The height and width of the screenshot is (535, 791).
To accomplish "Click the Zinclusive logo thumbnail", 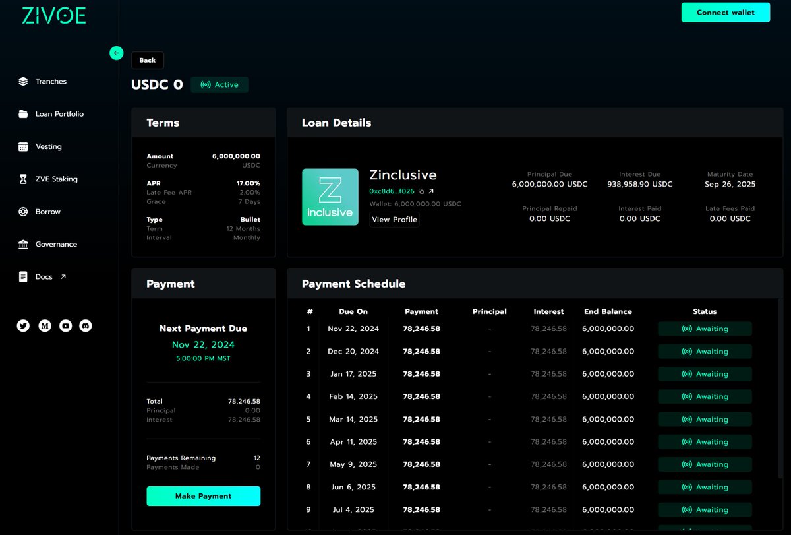I will (330, 197).
